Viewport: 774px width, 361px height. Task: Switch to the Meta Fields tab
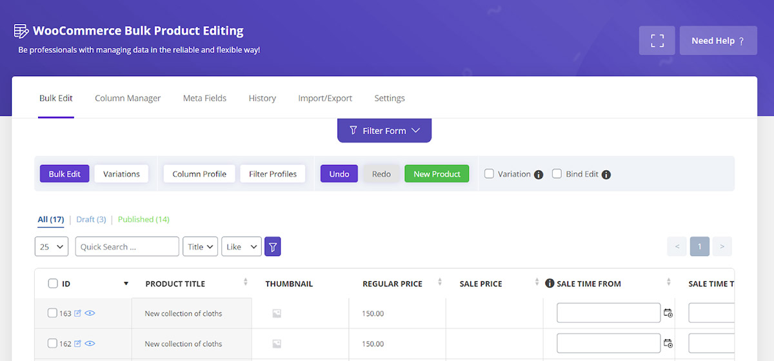pyautogui.click(x=204, y=98)
